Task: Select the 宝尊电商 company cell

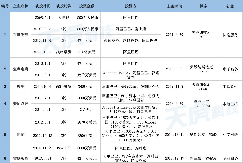Action: 21,69
